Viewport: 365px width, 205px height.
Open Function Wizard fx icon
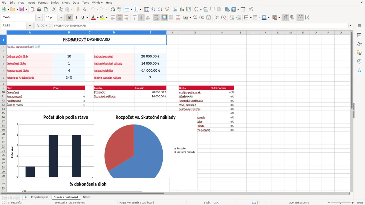tap(38, 26)
